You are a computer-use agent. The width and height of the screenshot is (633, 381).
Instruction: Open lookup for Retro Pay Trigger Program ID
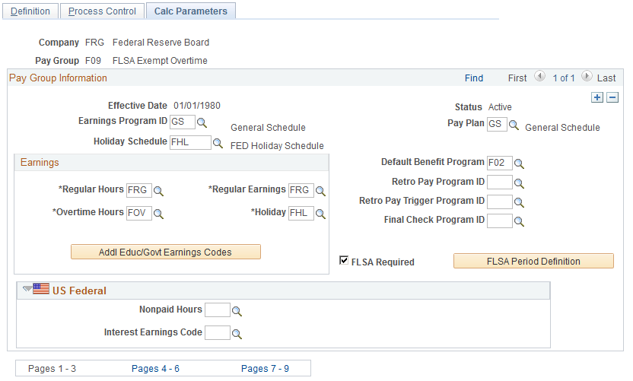519,202
